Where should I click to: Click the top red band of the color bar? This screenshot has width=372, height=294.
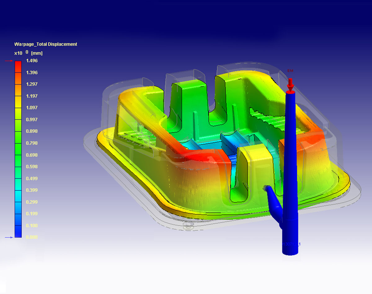pos(18,67)
